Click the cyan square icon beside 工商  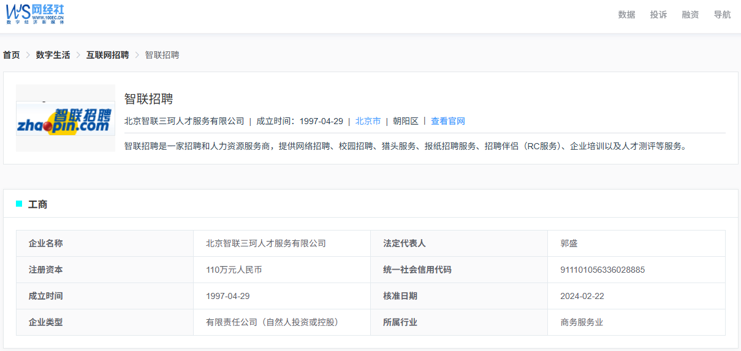click(19, 204)
